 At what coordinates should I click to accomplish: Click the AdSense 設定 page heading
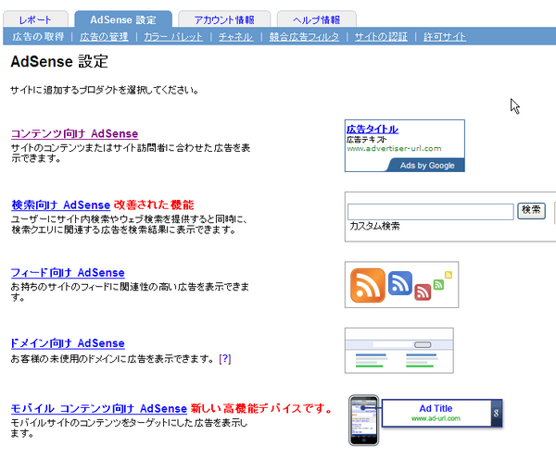pyautogui.click(x=59, y=61)
